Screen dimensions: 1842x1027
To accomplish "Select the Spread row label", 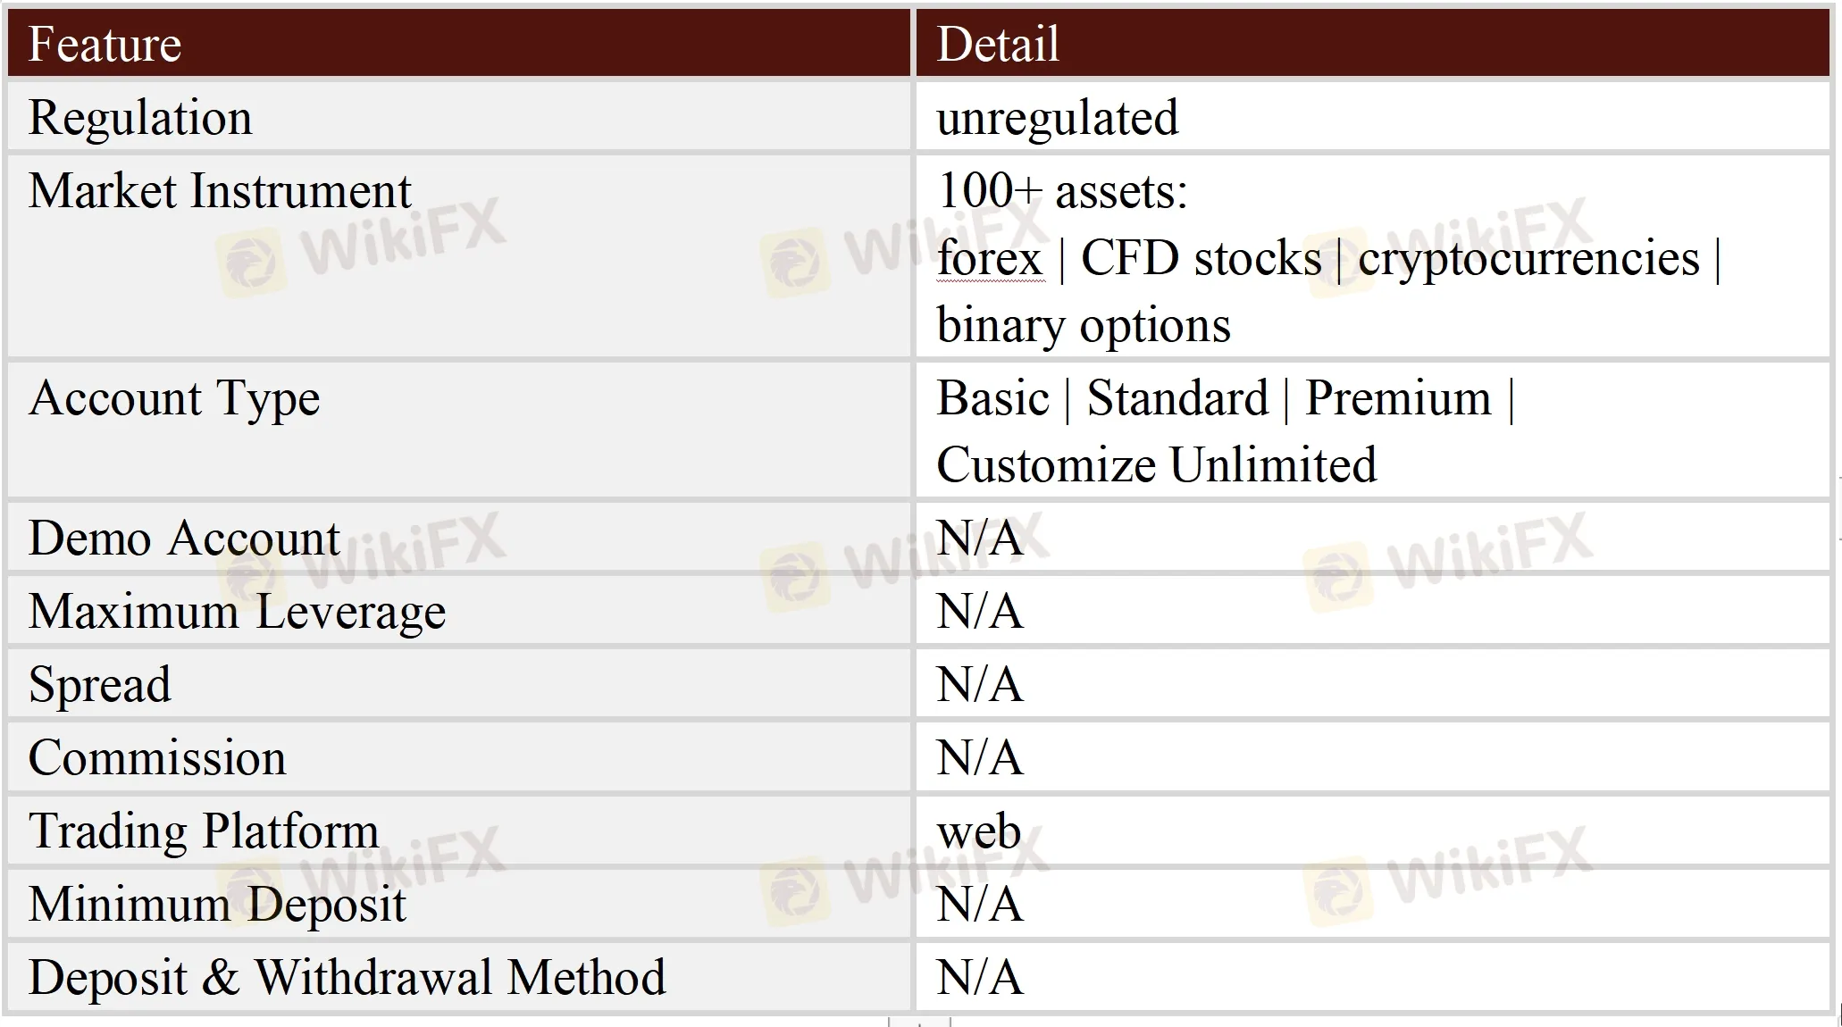I will click(x=100, y=685).
